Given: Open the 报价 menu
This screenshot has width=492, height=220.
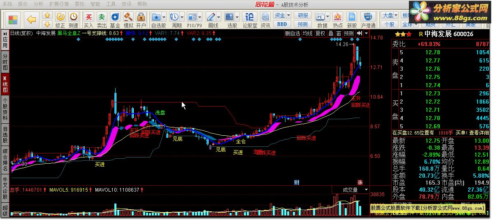Looking at the screenshot, I should tap(23, 4).
